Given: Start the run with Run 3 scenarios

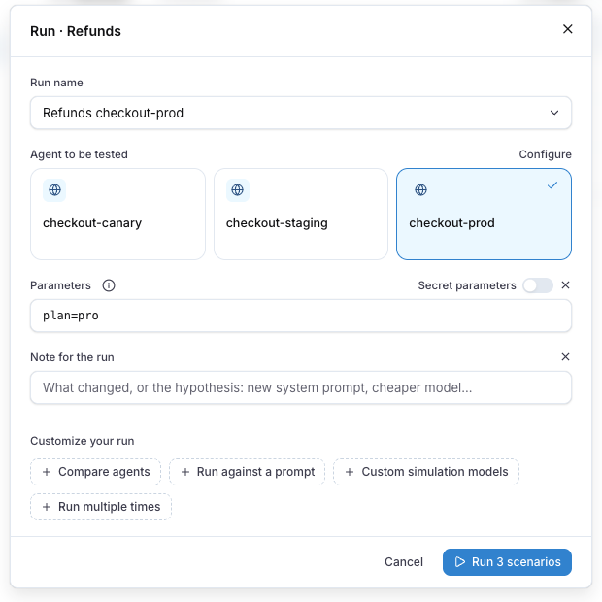Looking at the screenshot, I should coord(507,562).
